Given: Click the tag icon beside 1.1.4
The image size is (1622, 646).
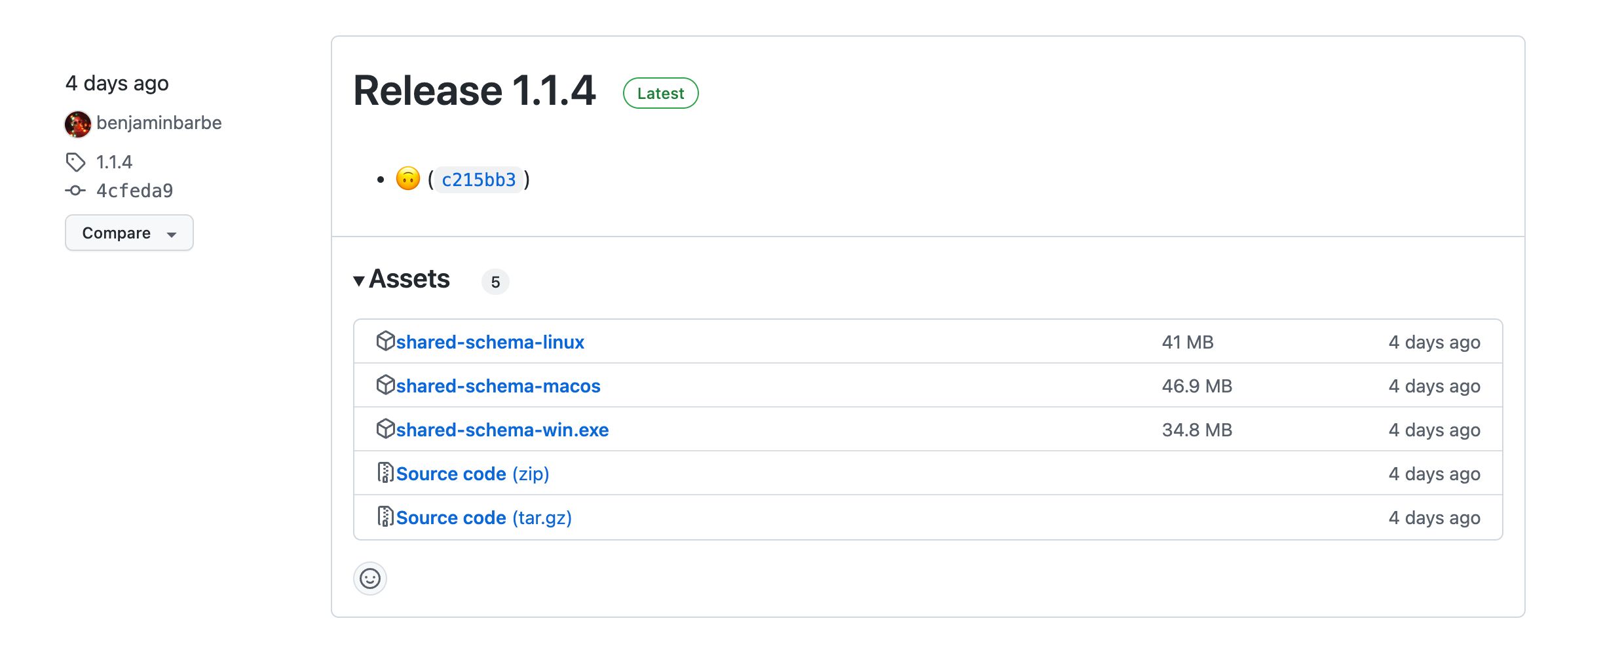Looking at the screenshot, I should coord(75,162).
